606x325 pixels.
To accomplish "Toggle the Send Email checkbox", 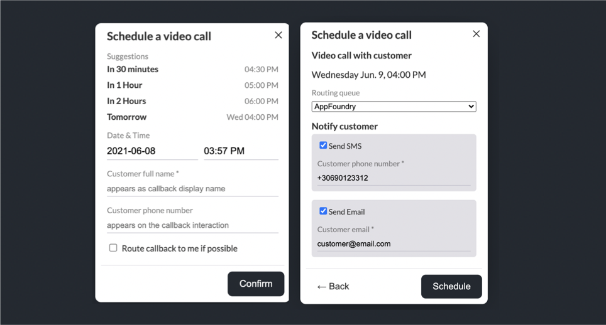I will pos(323,211).
